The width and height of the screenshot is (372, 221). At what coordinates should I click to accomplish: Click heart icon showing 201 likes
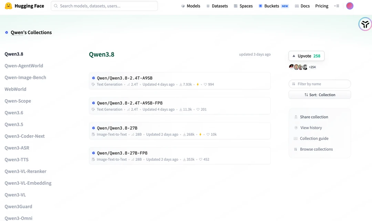point(198,109)
